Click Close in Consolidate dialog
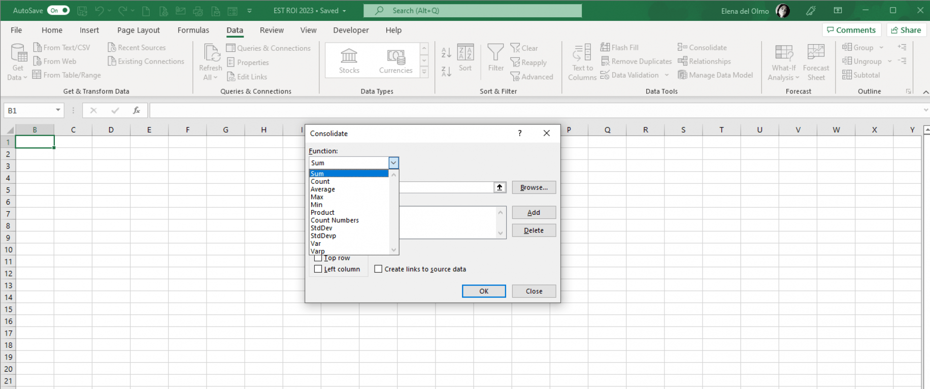Screen dimensions: 930x389 click(x=534, y=291)
